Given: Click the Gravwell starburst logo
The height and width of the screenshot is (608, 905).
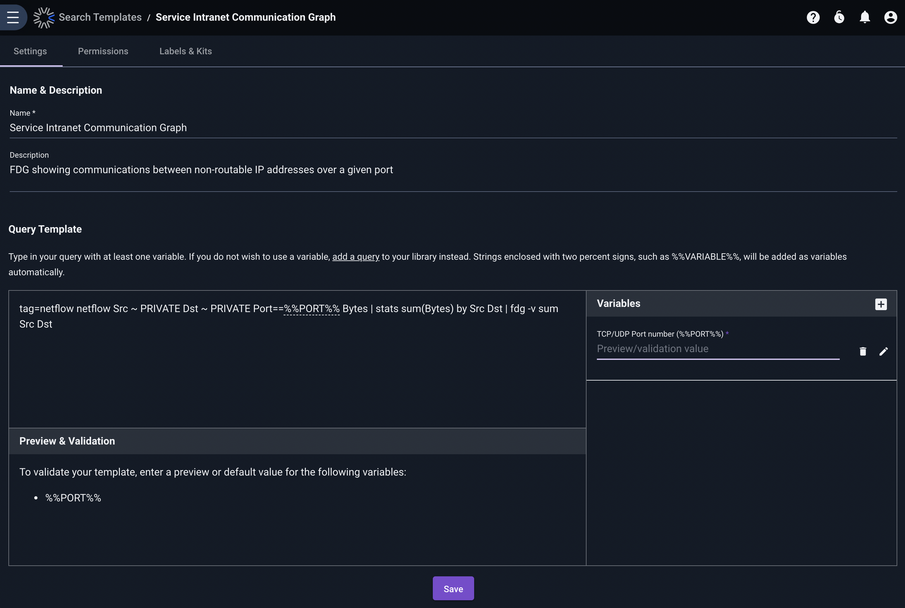Looking at the screenshot, I should coord(44,17).
